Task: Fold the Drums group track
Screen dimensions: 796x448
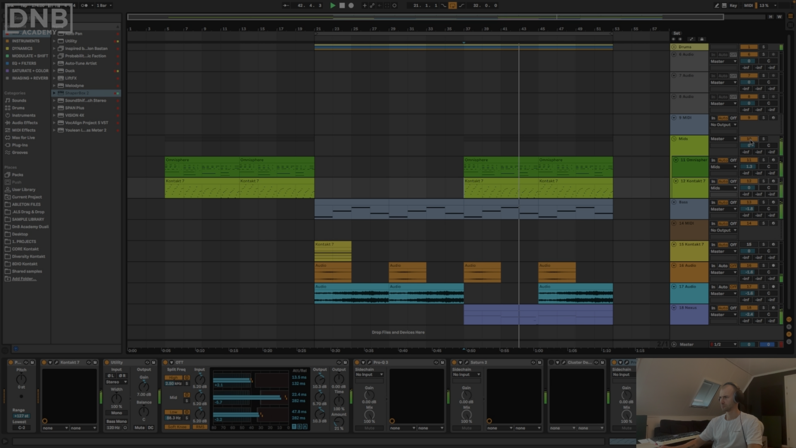Action: (x=674, y=47)
